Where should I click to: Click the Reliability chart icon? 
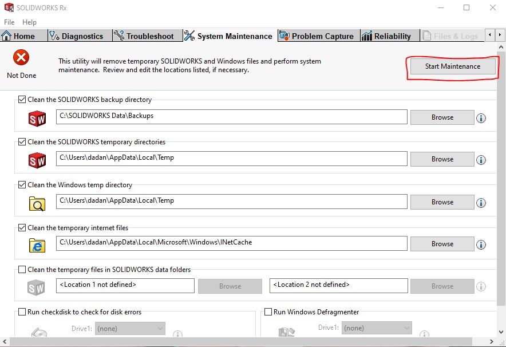(367, 36)
